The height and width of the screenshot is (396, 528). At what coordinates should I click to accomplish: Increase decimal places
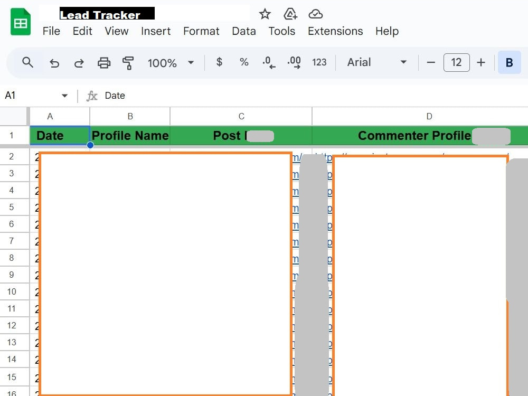click(x=294, y=62)
